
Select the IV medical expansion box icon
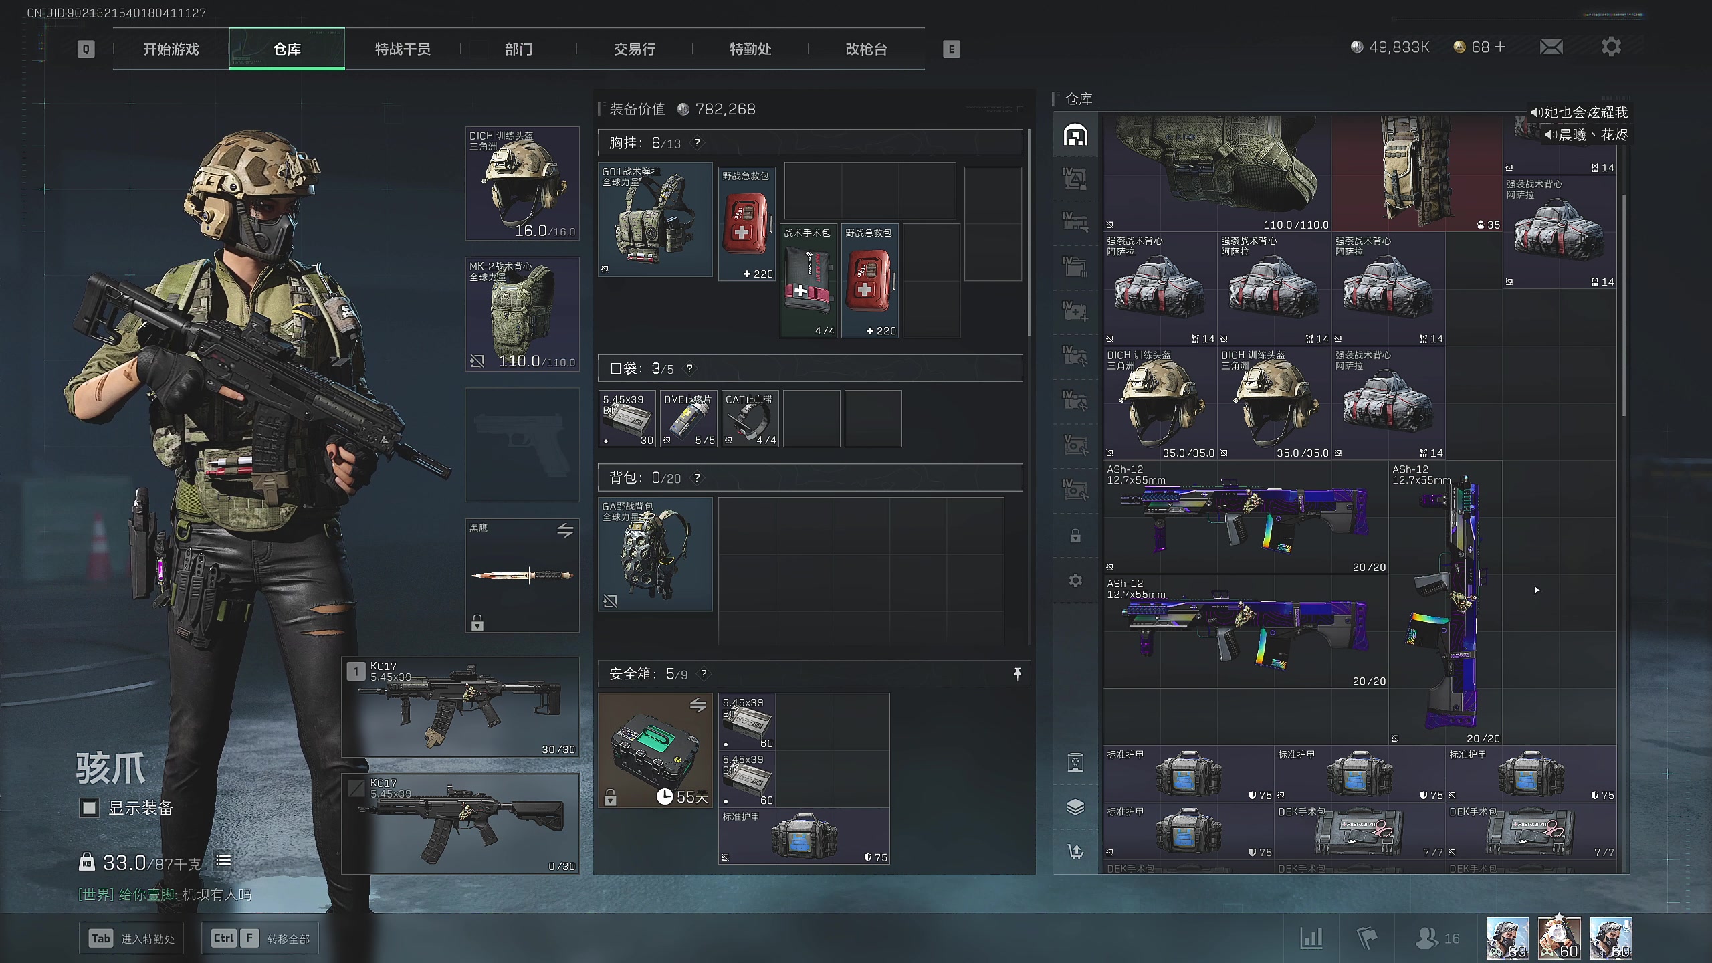point(1075,311)
